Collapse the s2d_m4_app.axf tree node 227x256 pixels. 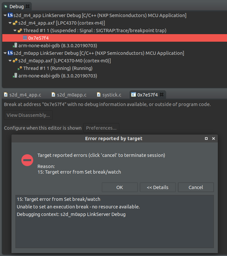[10, 23]
